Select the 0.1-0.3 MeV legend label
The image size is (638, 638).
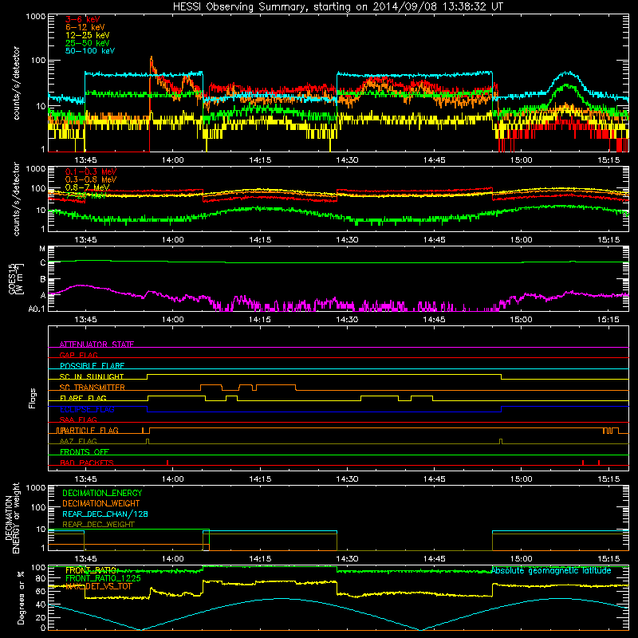[x=91, y=171]
